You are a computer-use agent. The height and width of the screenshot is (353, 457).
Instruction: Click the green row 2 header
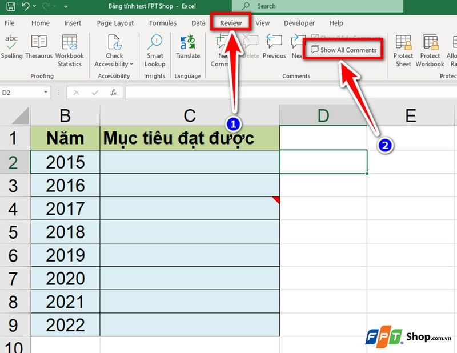[14, 162]
